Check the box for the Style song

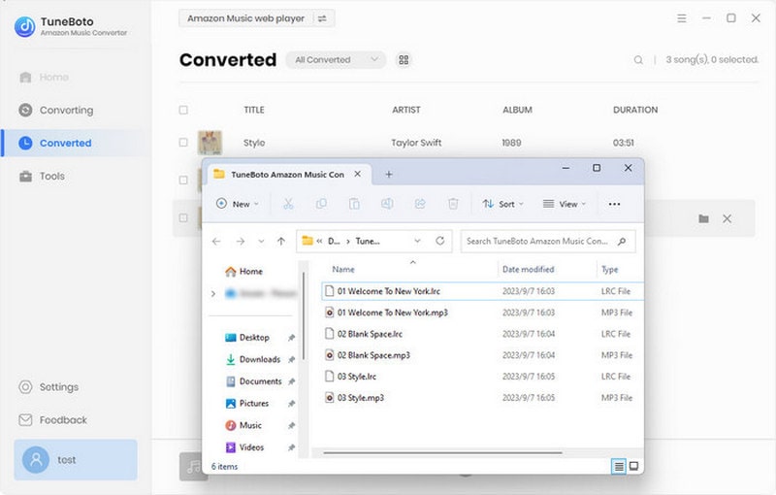[x=183, y=143]
